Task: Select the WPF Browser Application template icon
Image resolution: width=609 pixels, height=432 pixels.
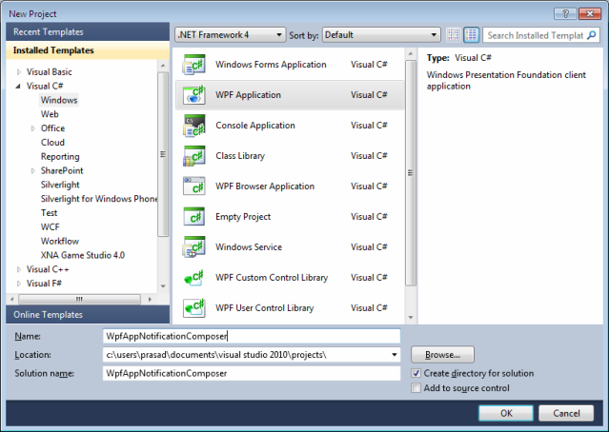Action: [x=193, y=187]
